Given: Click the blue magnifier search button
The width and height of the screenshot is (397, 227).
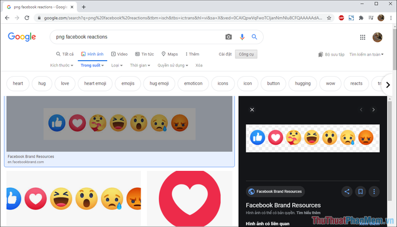Looking at the screenshot, I should pyautogui.click(x=254, y=37).
